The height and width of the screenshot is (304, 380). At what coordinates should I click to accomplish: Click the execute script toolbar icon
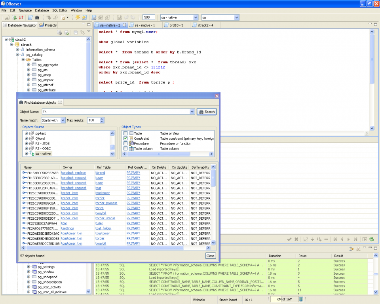coord(85,17)
